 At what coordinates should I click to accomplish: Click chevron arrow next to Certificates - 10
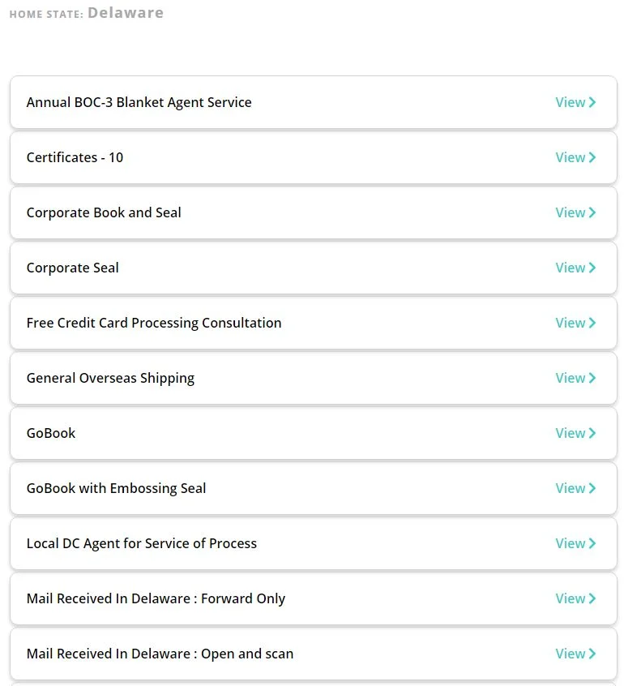click(593, 157)
